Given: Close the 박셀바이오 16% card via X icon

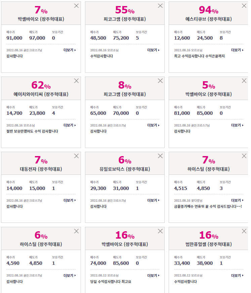Looking at the screenshot, I should click(160, 231).
